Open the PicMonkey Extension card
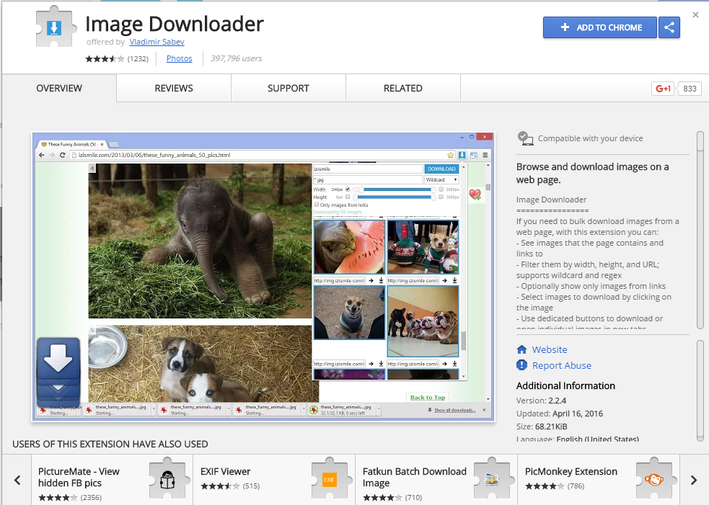 tap(598, 480)
